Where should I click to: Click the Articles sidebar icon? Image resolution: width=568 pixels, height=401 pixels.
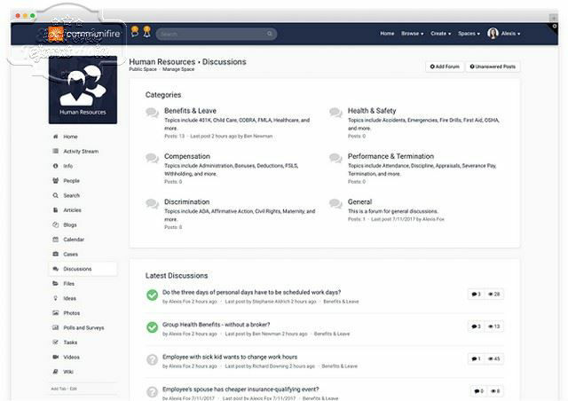click(x=55, y=209)
